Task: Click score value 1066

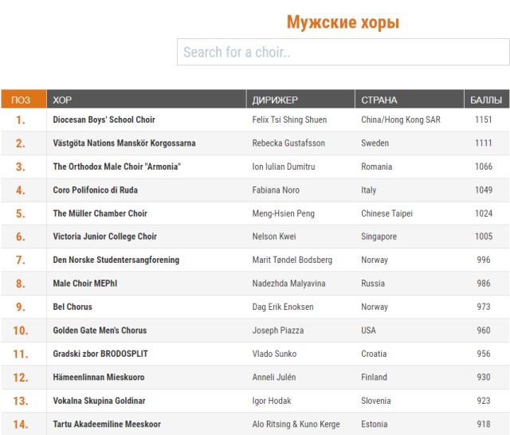Action: point(484,167)
